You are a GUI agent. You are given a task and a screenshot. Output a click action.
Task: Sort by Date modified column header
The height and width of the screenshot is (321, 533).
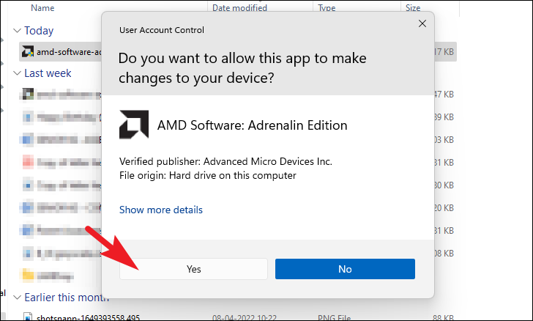pos(239,8)
